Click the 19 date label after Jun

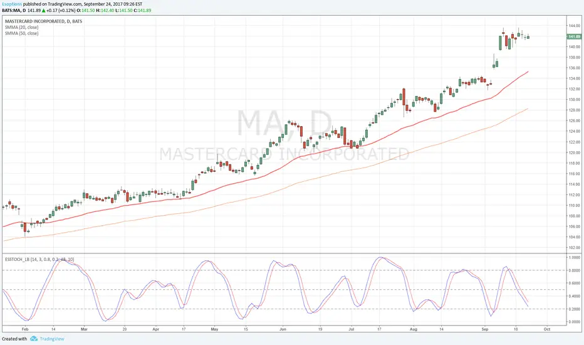(320, 329)
